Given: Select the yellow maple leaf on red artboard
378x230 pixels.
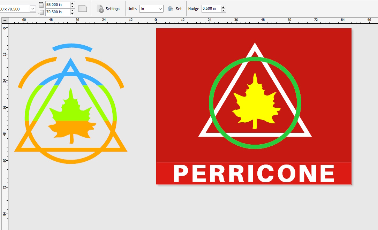Looking at the screenshot, I should click(256, 101).
